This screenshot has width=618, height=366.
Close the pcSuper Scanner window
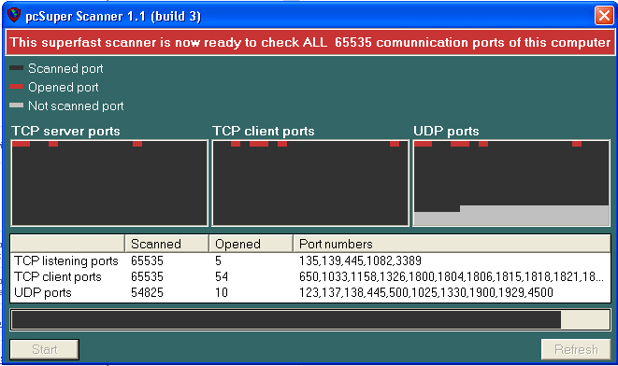(x=604, y=16)
